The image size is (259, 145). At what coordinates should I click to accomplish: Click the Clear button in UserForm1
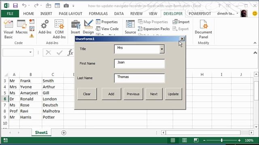[87, 94]
